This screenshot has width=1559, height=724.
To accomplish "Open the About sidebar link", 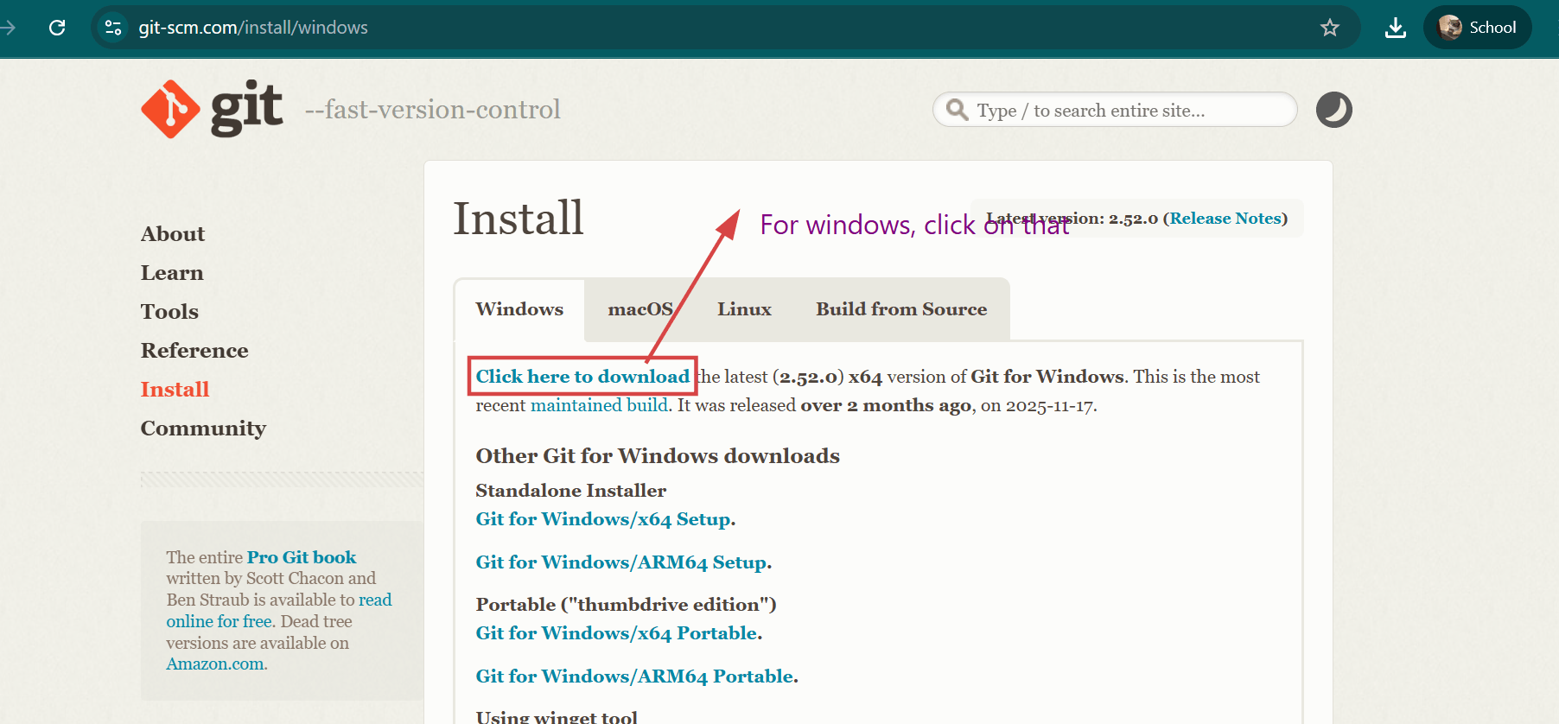I will click(x=173, y=234).
